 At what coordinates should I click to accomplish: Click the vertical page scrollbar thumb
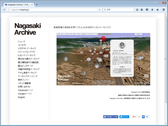coord(166,59)
